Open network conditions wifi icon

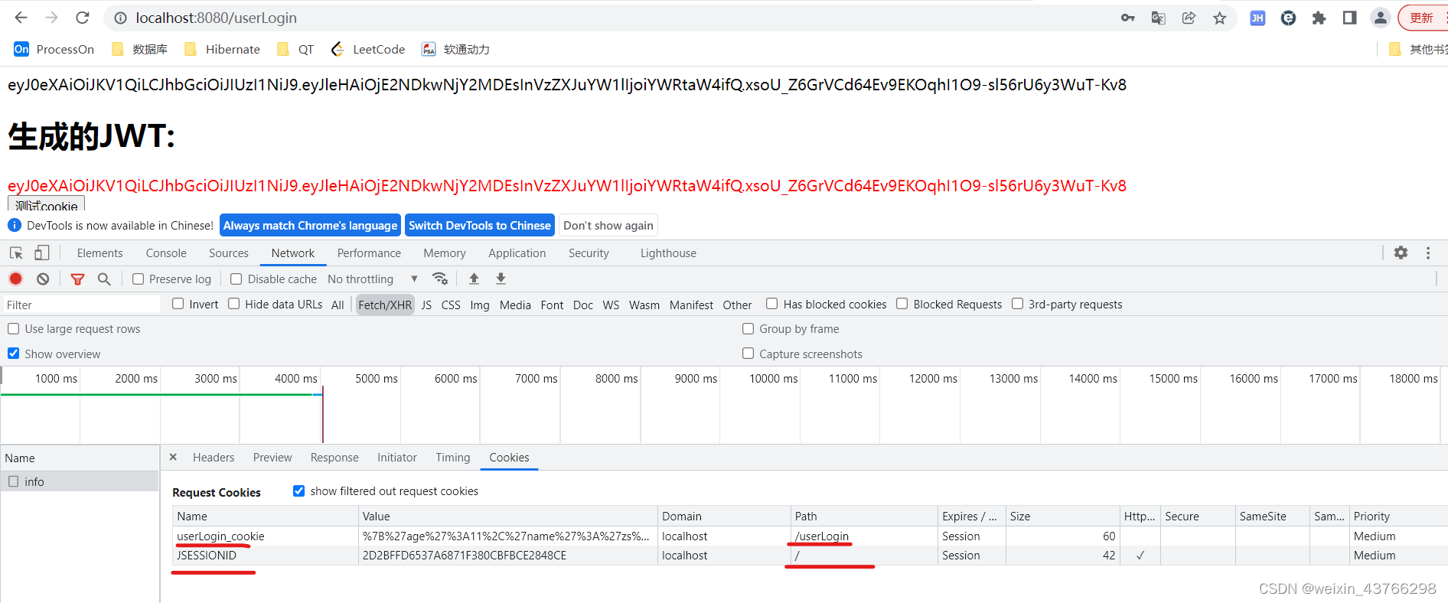point(440,279)
